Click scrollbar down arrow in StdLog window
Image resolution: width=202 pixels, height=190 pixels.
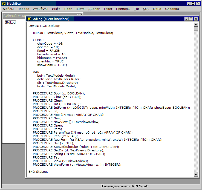[x=196, y=175]
